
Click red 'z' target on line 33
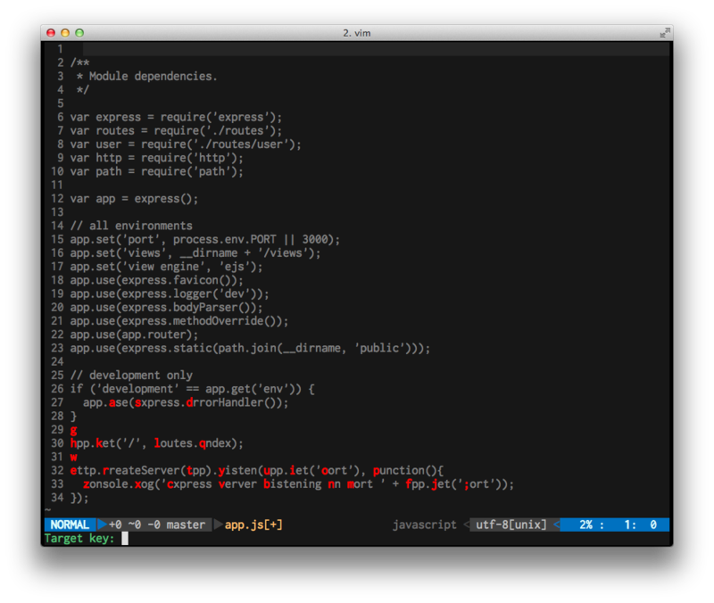point(86,484)
